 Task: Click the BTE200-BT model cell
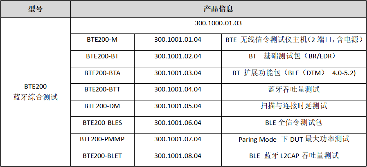102,56
